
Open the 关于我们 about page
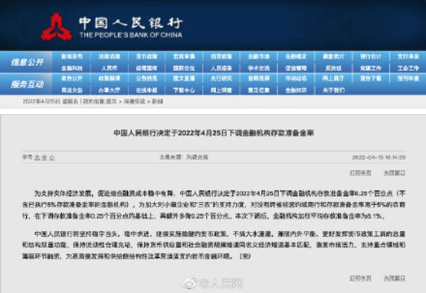click(x=333, y=90)
